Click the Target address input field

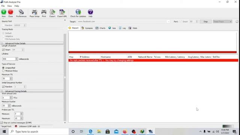(122, 22)
